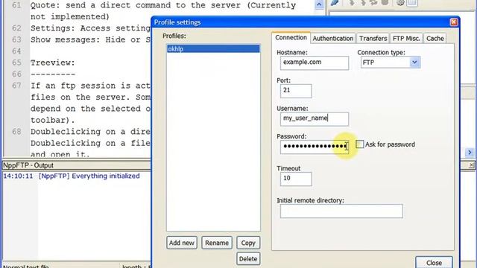
Task: Focus the Hostname field with example.com
Action: click(x=315, y=63)
